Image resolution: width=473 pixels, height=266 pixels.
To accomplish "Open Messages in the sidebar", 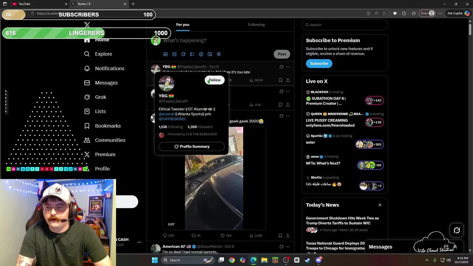I will tap(101, 83).
